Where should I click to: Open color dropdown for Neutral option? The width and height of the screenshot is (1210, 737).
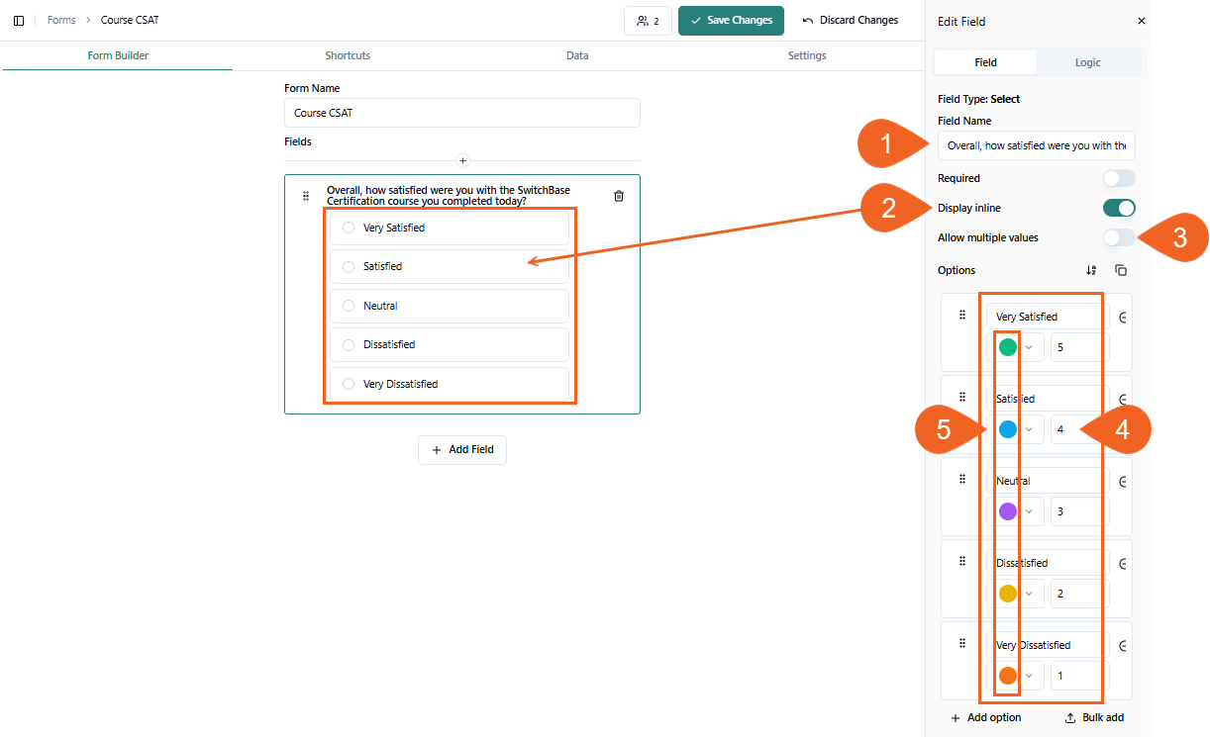pos(1029,511)
